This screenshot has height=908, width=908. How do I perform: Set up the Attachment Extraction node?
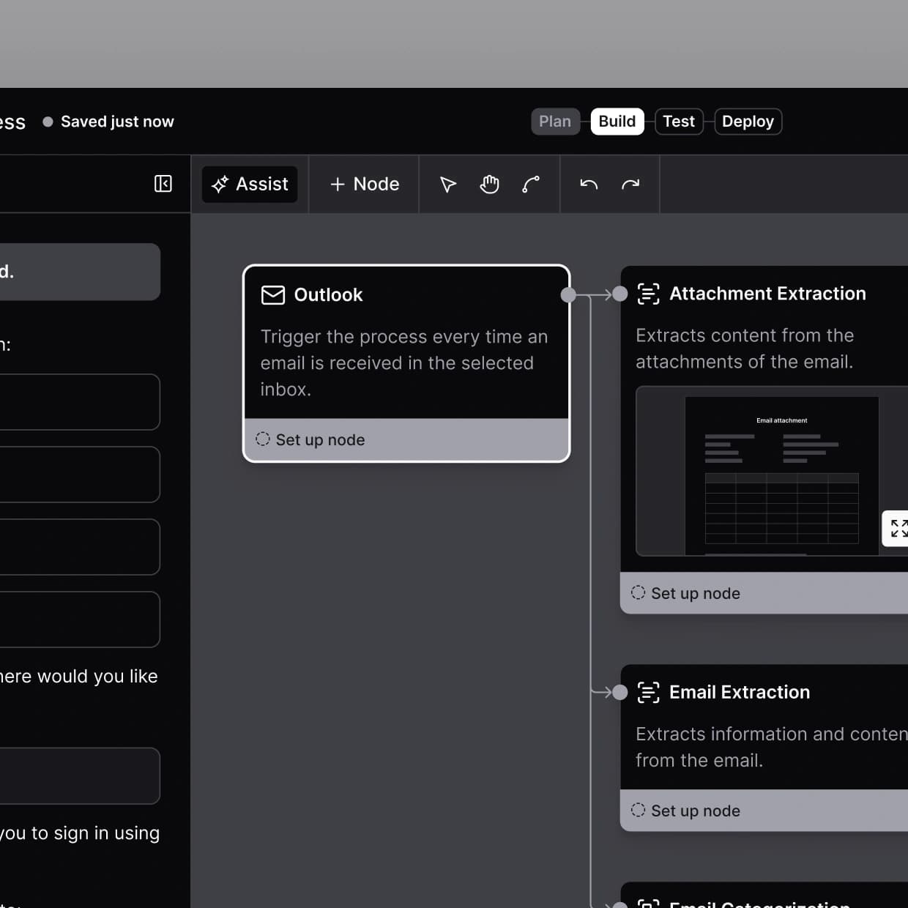(x=764, y=593)
